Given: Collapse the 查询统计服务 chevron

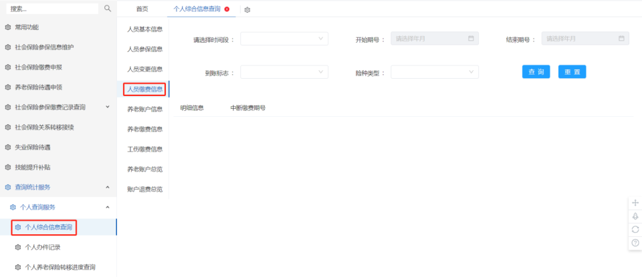Looking at the screenshot, I should point(108,187).
